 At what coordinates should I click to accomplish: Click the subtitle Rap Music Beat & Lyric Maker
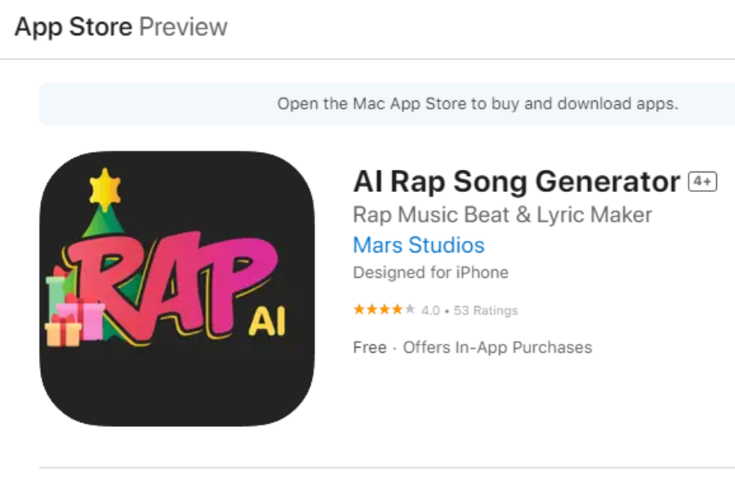(501, 215)
